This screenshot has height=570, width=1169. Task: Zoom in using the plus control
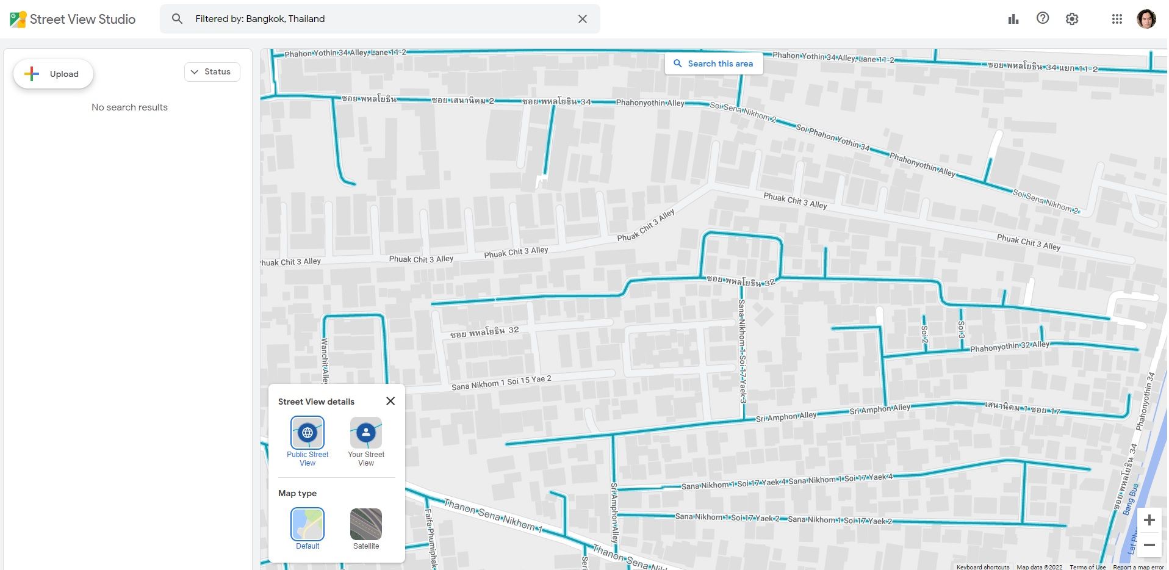1149,520
